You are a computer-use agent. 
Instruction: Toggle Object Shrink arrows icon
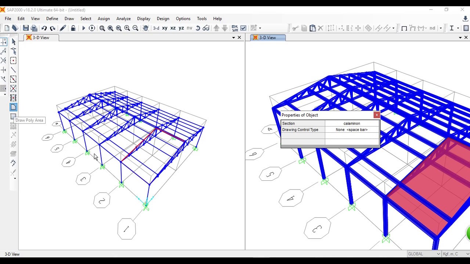[235, 28]
